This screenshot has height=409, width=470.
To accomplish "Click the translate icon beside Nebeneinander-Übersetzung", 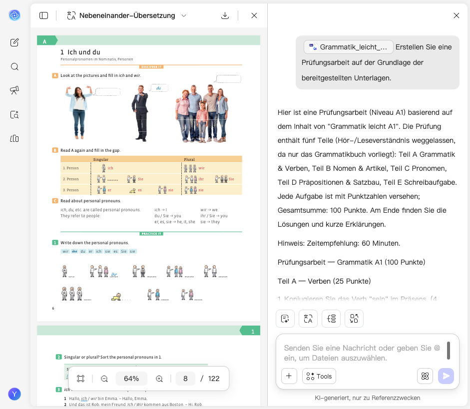I will pos(71,15).
